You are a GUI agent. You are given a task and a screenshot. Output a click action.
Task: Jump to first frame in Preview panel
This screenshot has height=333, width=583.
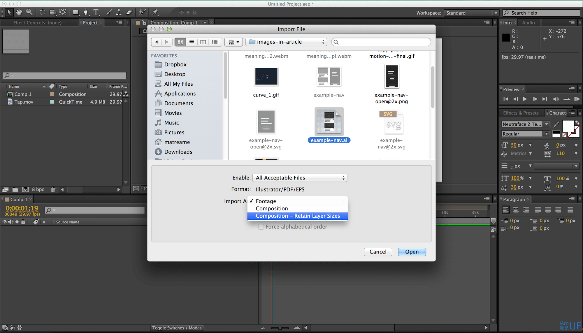[506, 99]
